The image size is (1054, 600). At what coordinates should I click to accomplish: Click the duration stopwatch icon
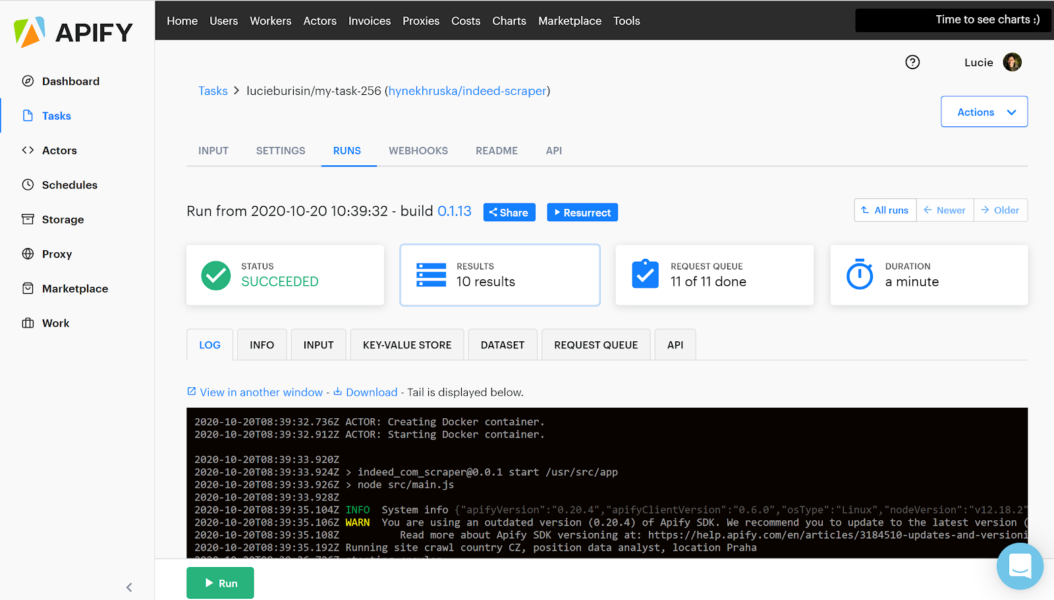(x=860, y=274)
